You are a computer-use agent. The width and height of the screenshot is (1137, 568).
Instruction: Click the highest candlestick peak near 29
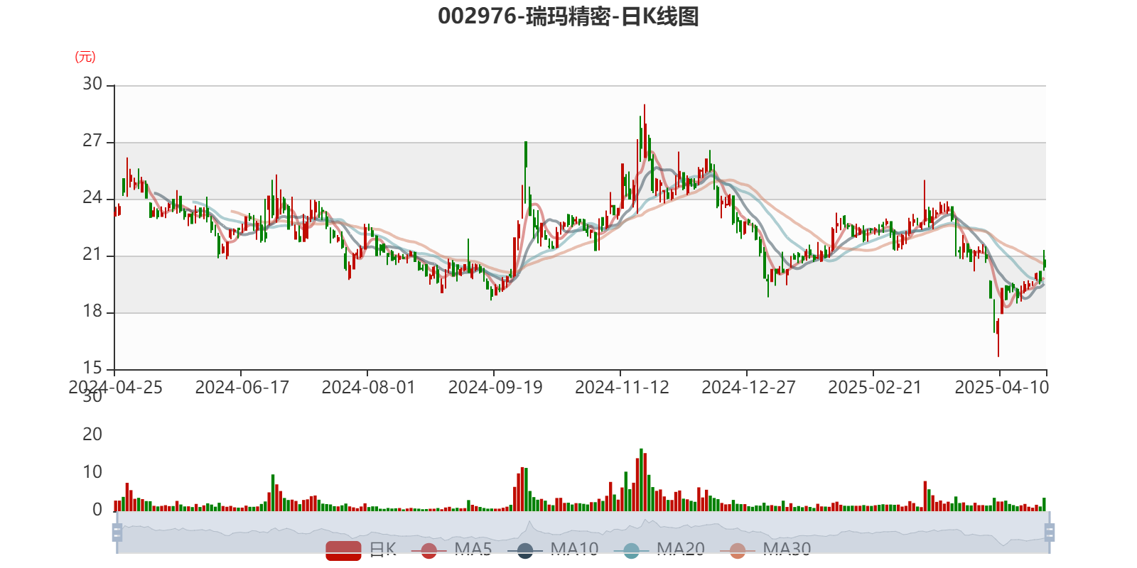coord(645,131)
